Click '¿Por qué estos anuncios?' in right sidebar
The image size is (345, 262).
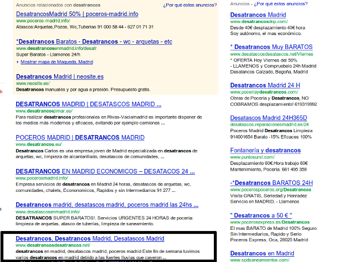(x=281, y=4)
